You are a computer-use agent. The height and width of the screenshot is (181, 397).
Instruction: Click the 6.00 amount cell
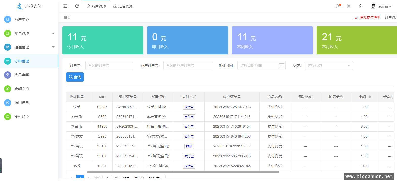(x=364, y=126)
